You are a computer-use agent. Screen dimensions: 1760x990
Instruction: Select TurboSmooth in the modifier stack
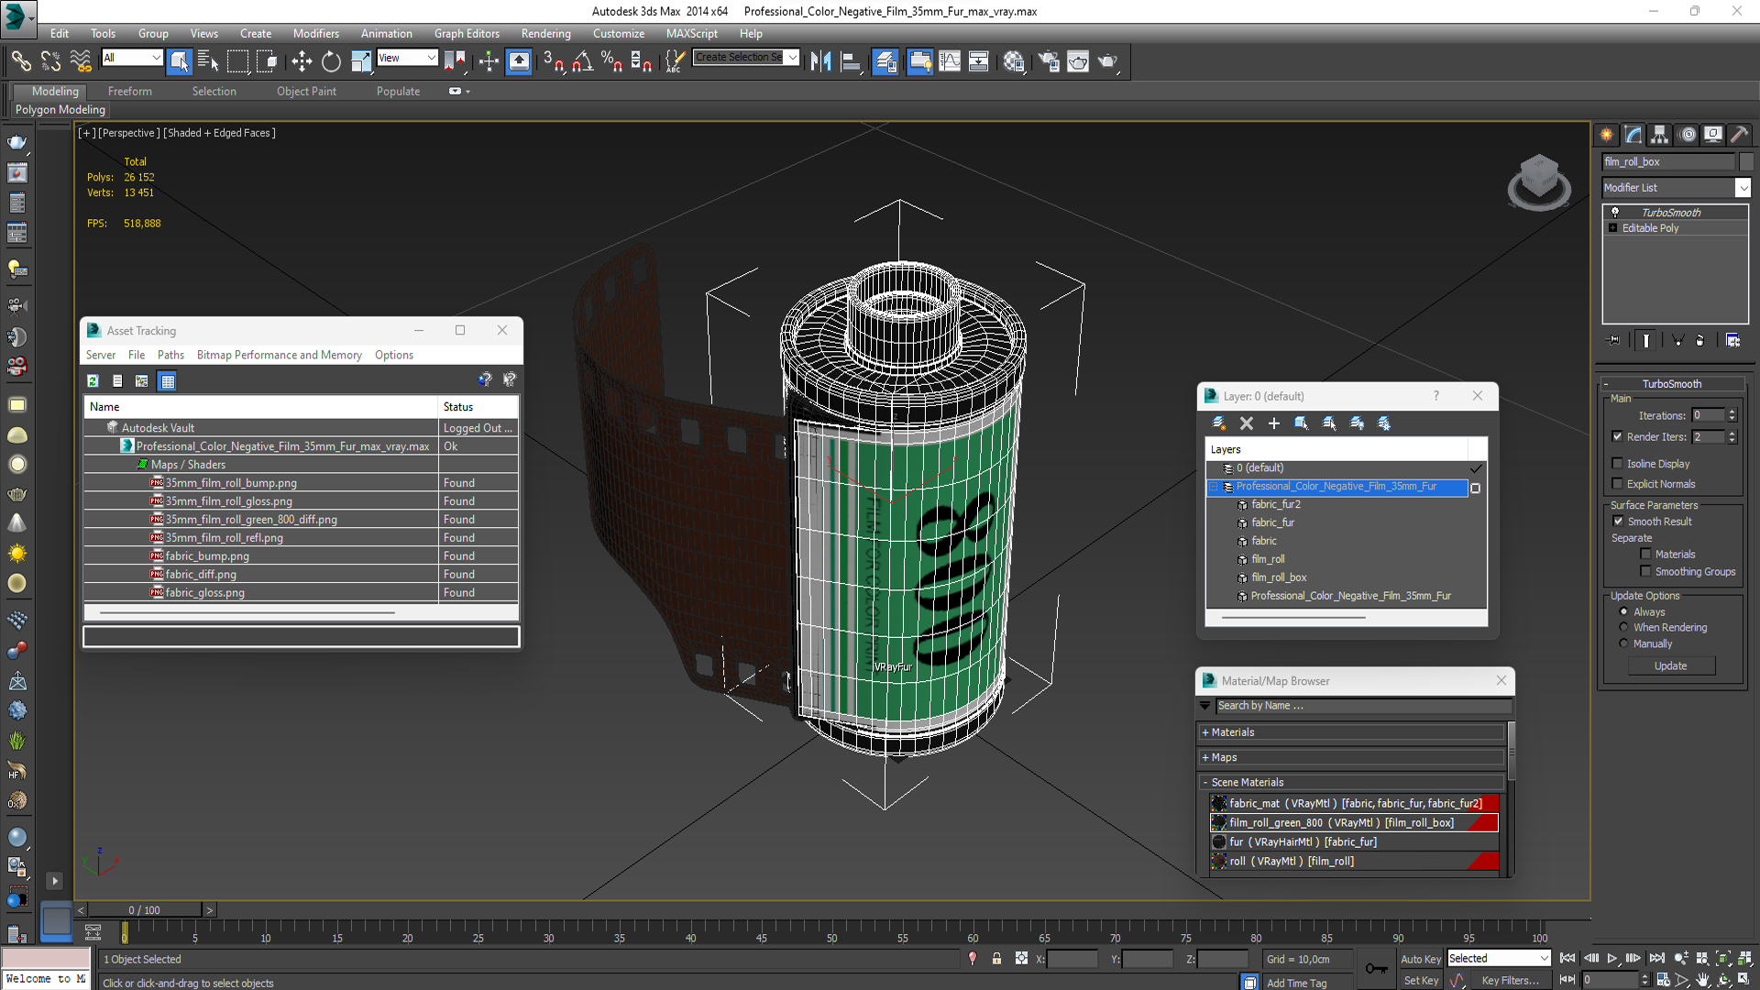(x=1671, y=213)
